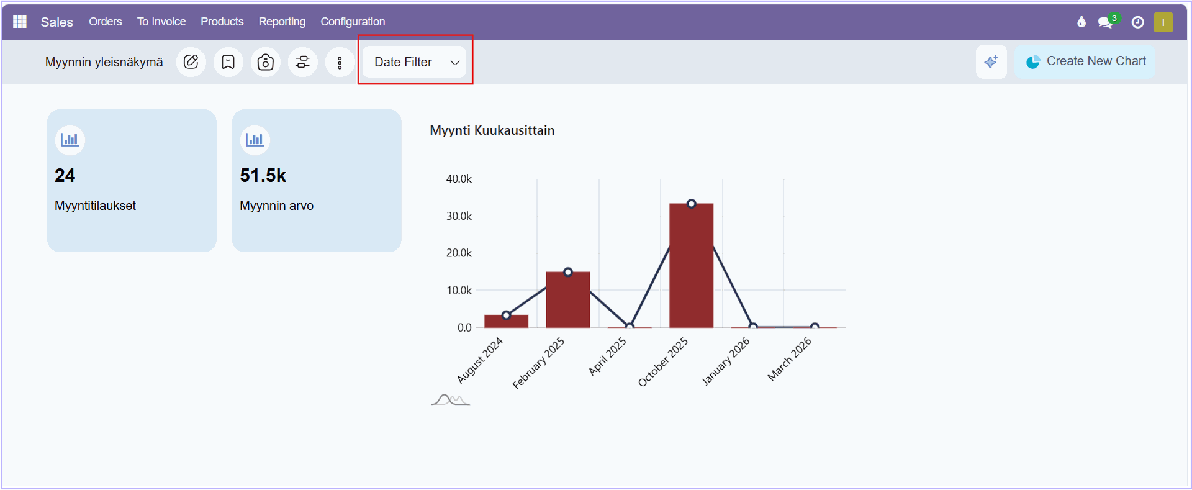
Task: Open the filter sliders settings icon
Action: 303,62
